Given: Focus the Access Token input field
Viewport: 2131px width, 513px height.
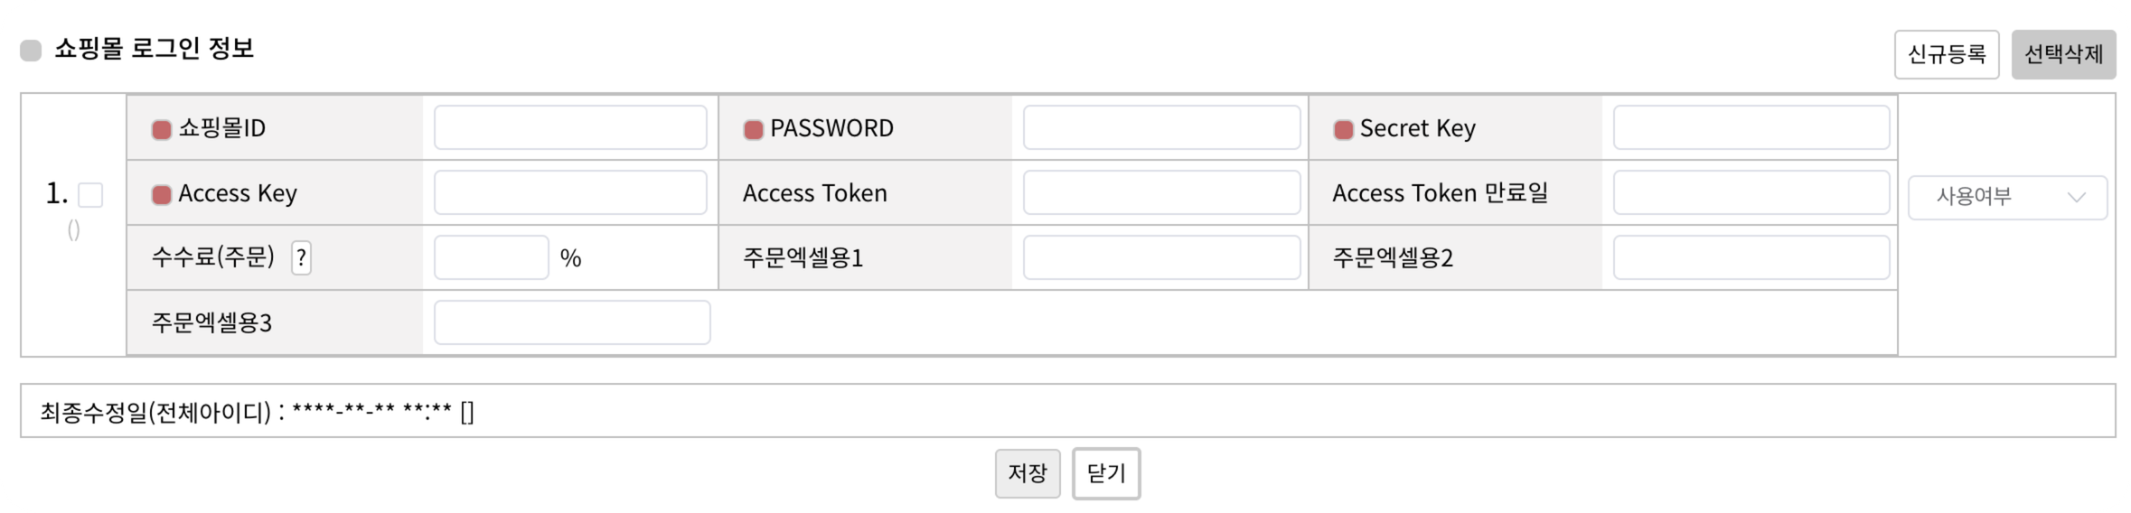Looking at the screenshot, I should [x=1161, y=192].
